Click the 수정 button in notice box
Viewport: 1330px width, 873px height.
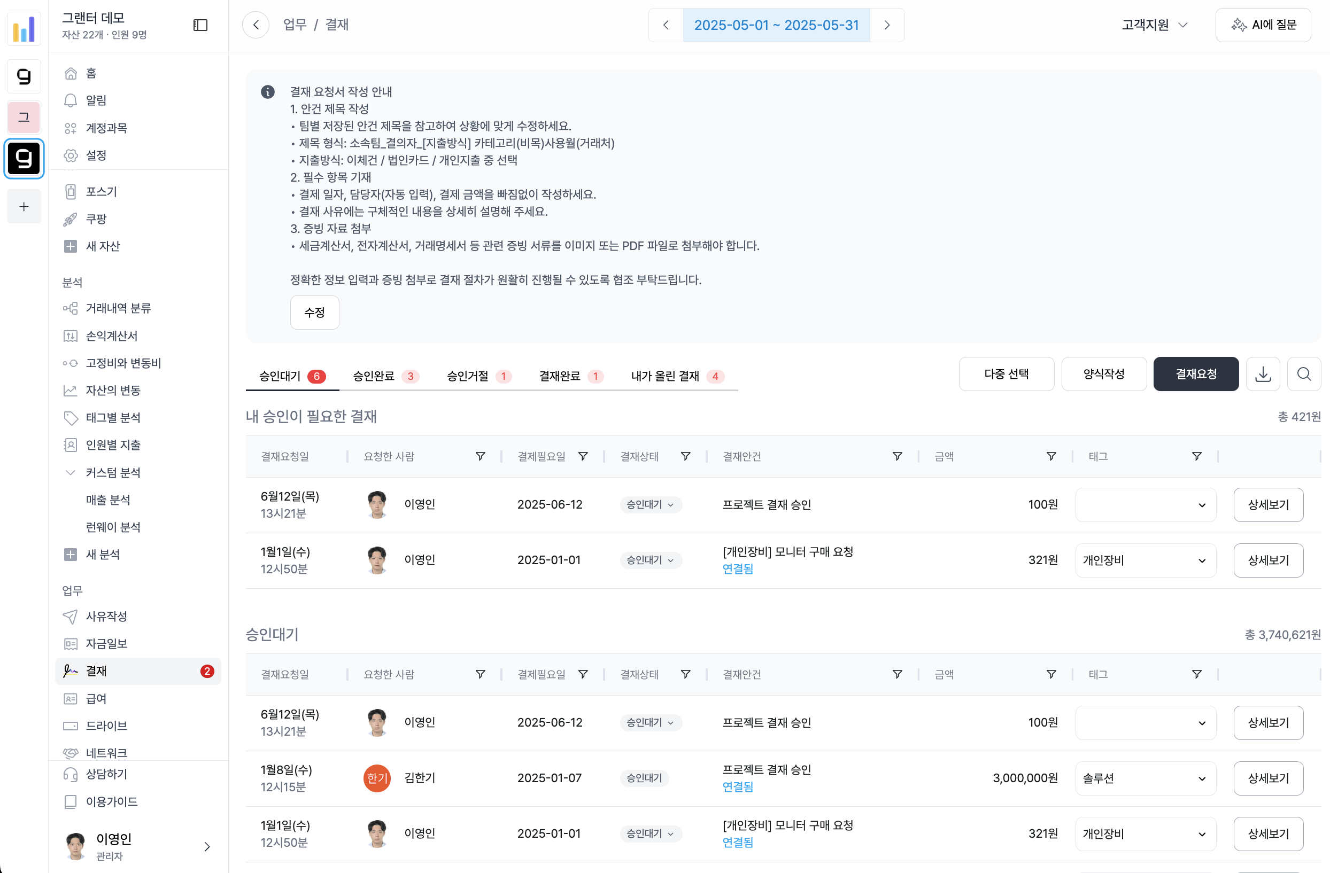click(x=314, y=312)
